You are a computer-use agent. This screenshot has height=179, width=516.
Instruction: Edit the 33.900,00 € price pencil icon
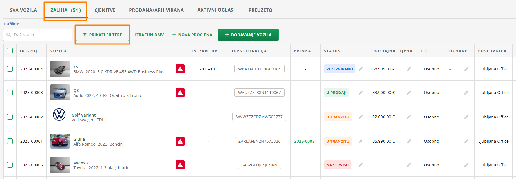click(409, 93)
